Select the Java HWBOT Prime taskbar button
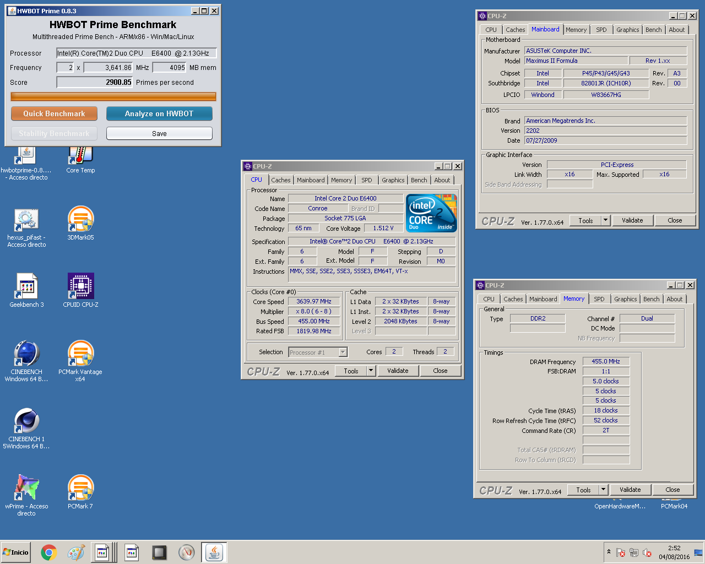The height and width of the screenshot is (564, 705). coord(214,552)
